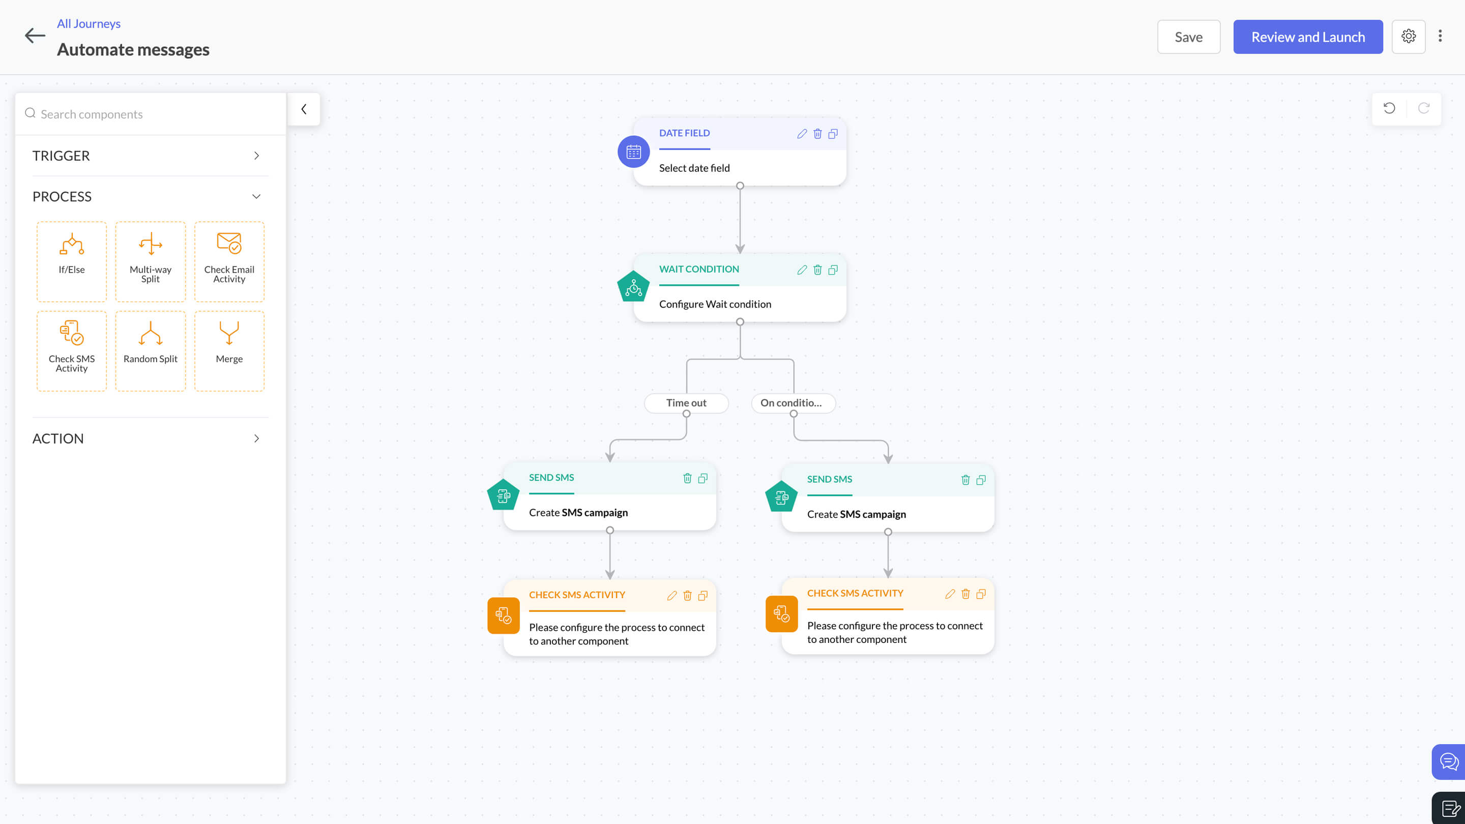Viewport: 1465px width, 824px height.
Task: Click the right Check SMS Activity orange icon
Action: [781, 613]
